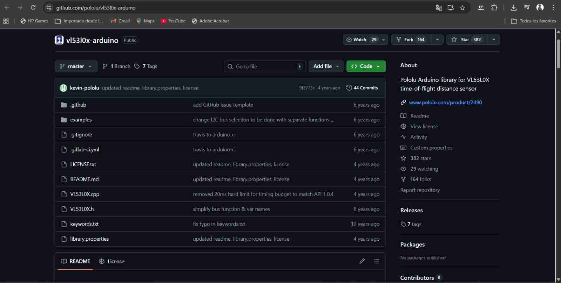Open the VL53L0X.cpp file
The height and width of the screenshot is (283, 561).
point(85,194)
